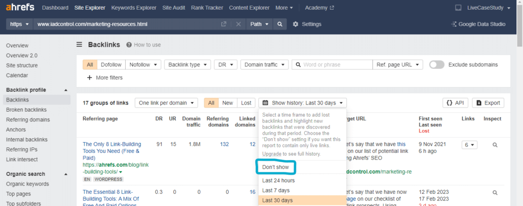Screen dimensions: 523x206
Task: Click the API button
Action: [455, 103]
